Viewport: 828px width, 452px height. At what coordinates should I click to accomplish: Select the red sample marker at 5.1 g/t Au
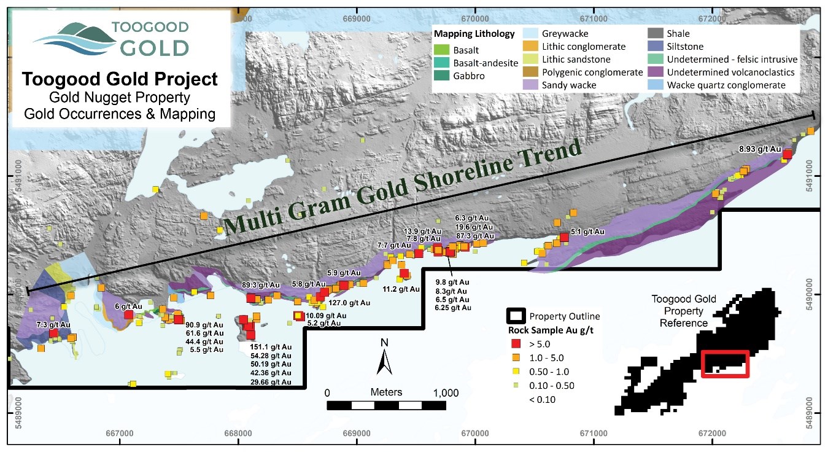pos(563,237)
